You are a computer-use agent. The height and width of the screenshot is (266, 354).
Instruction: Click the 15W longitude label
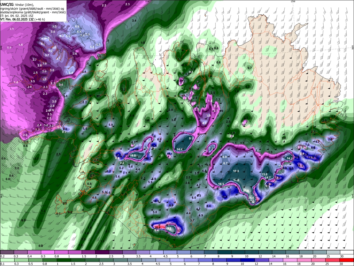click(293, 1)
